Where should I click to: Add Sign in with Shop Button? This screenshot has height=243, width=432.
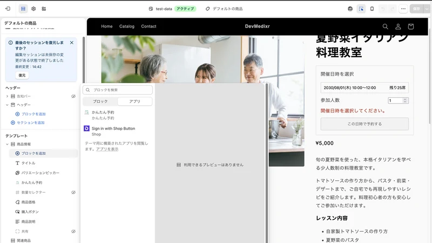click(118, 131)
